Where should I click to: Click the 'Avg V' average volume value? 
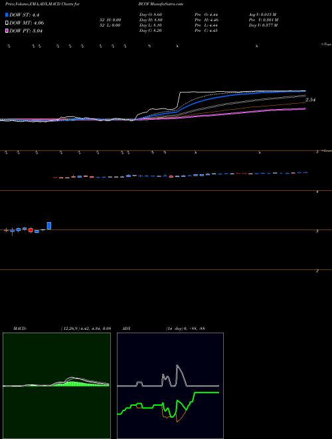[x=263, y=15]
